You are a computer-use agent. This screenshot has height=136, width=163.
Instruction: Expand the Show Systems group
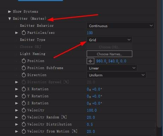[10, 12]
